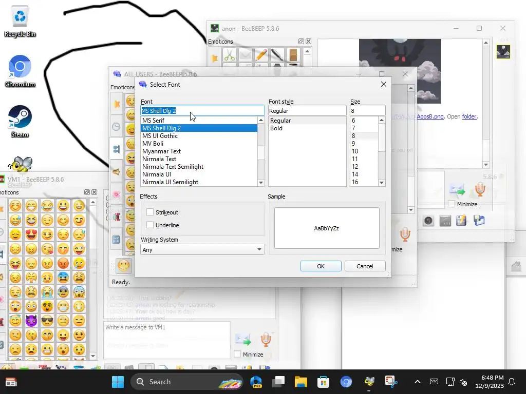This screenshot has width=526, height=394.
Task: Insert the heart-eyes emoticon in VM1 window
Action: tap(31, 234)
